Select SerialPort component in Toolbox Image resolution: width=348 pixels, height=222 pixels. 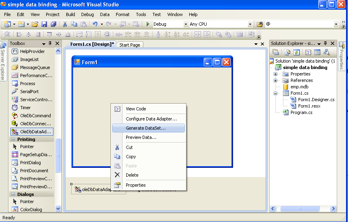[x=32, y=92]
